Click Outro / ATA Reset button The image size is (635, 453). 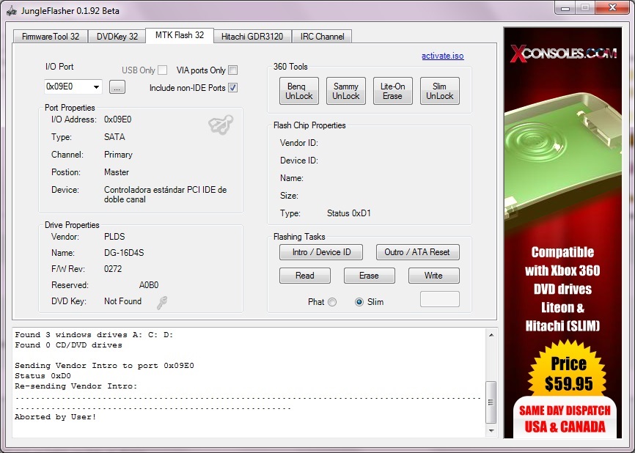pyautogui.click(x=418, y=252)
